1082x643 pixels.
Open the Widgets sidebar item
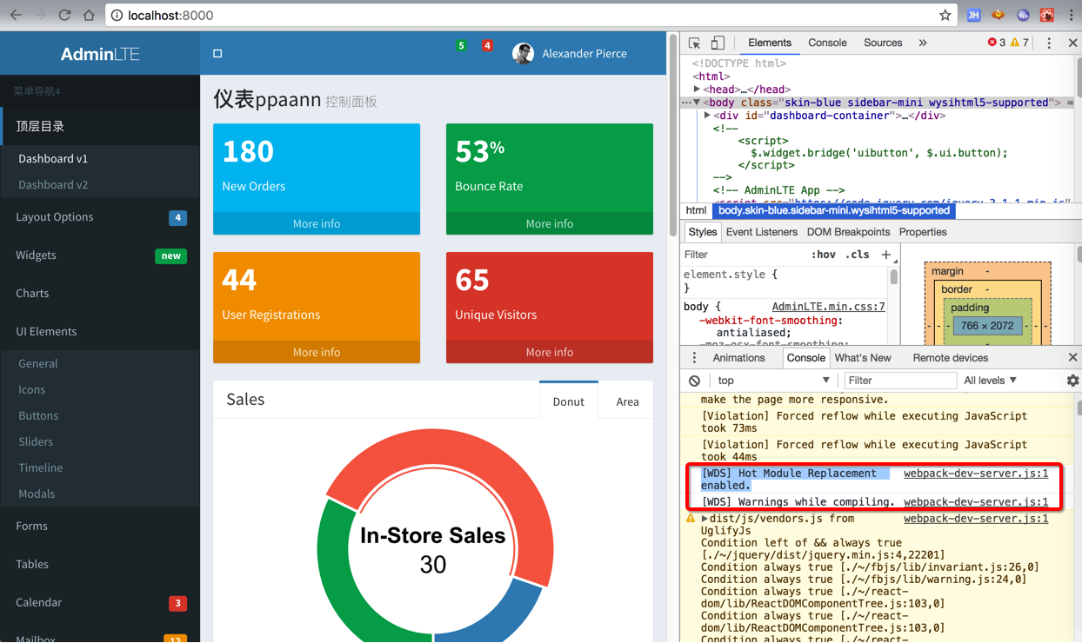point(100,255)
